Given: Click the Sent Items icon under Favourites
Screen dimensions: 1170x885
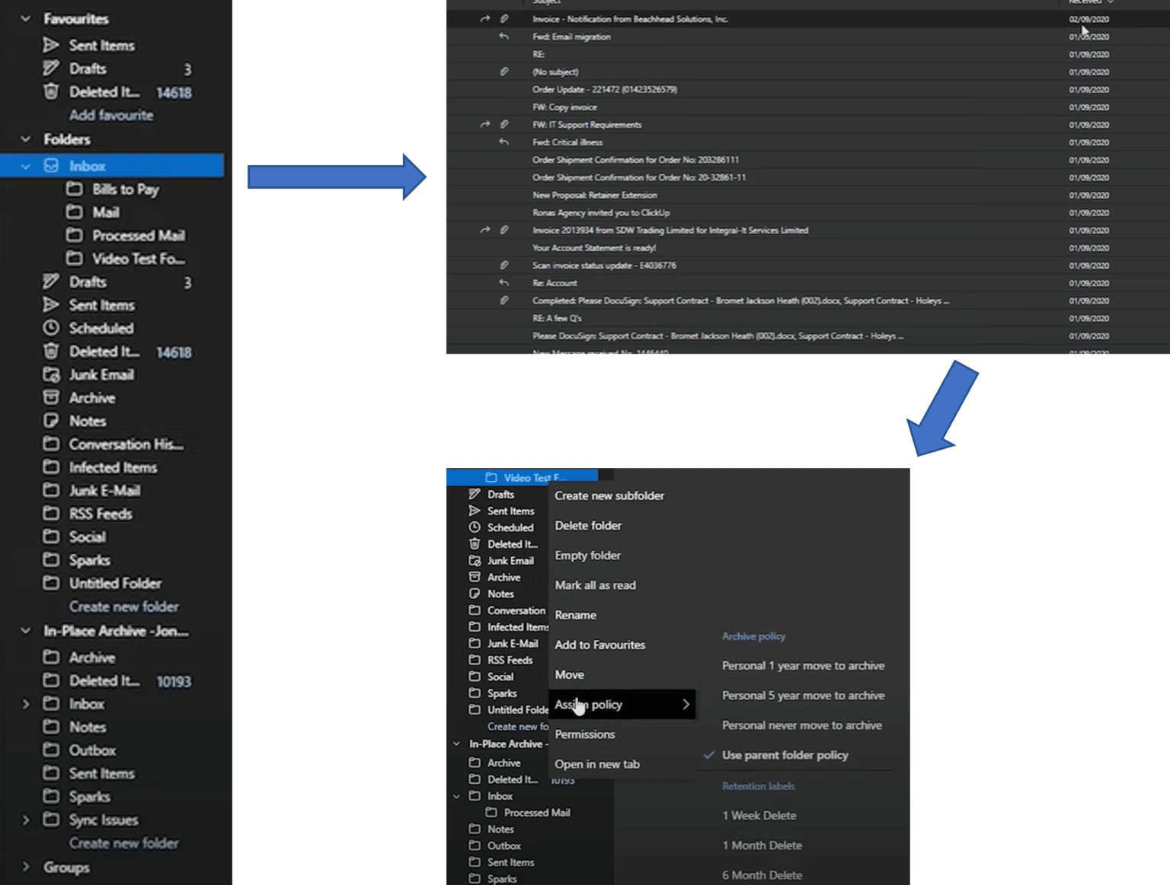Looking at the screenshot, I should point(51,46).
